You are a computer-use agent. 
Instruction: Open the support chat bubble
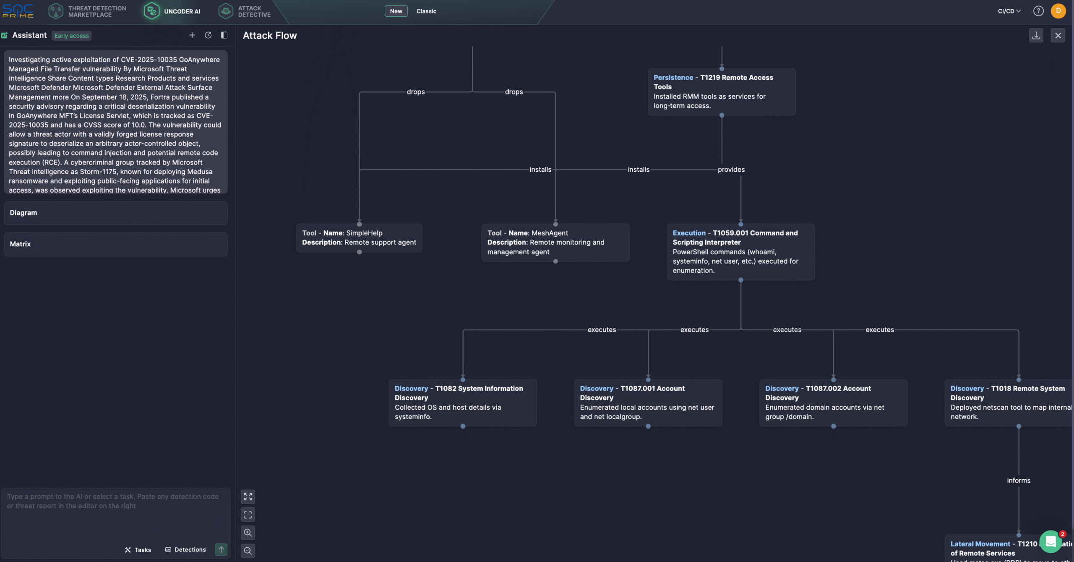tap(1051, 542)
